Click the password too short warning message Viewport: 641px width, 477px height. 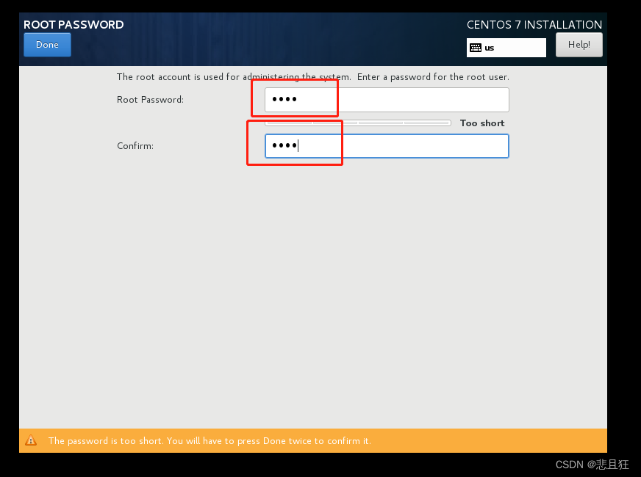210,441
